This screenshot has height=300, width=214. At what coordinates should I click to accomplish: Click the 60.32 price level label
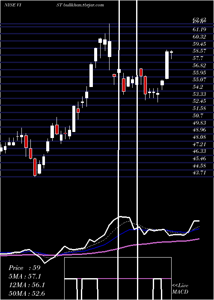199,37
